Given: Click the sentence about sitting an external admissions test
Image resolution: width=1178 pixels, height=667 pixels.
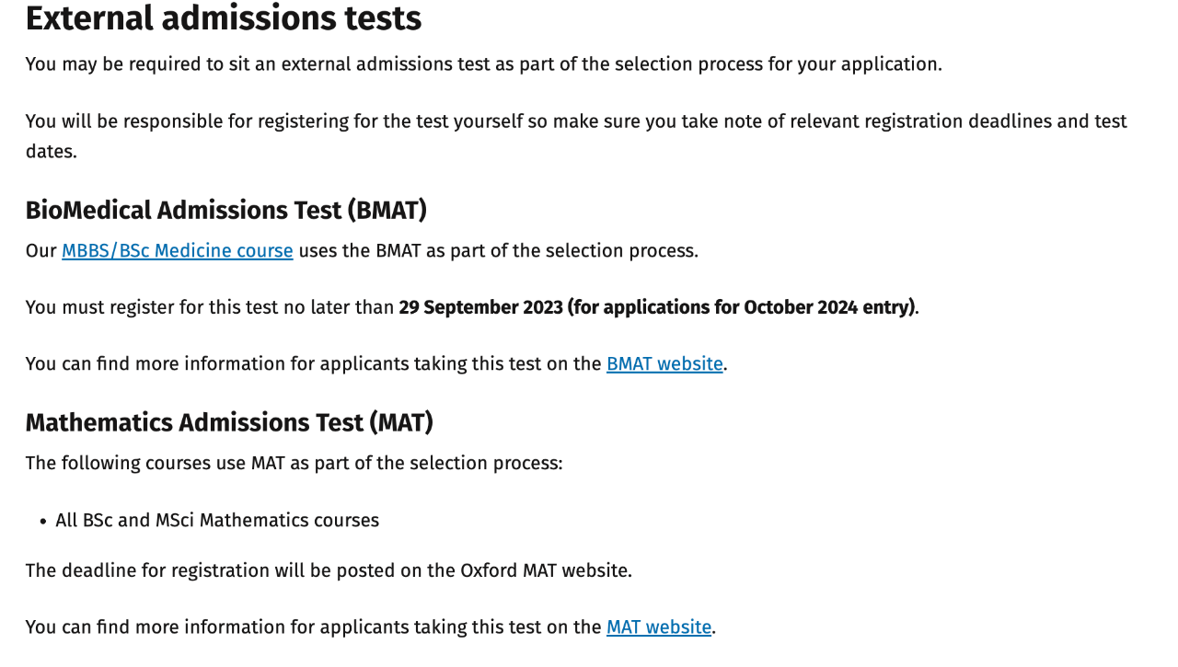Looking at the screenshot, I should (x=484, y=64).
